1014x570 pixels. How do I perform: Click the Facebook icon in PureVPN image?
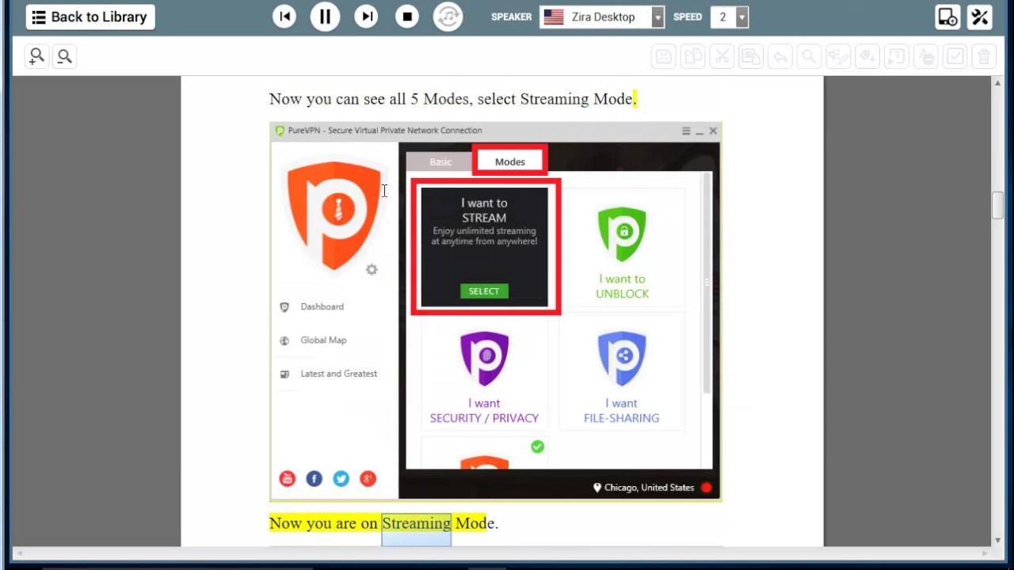314,479
